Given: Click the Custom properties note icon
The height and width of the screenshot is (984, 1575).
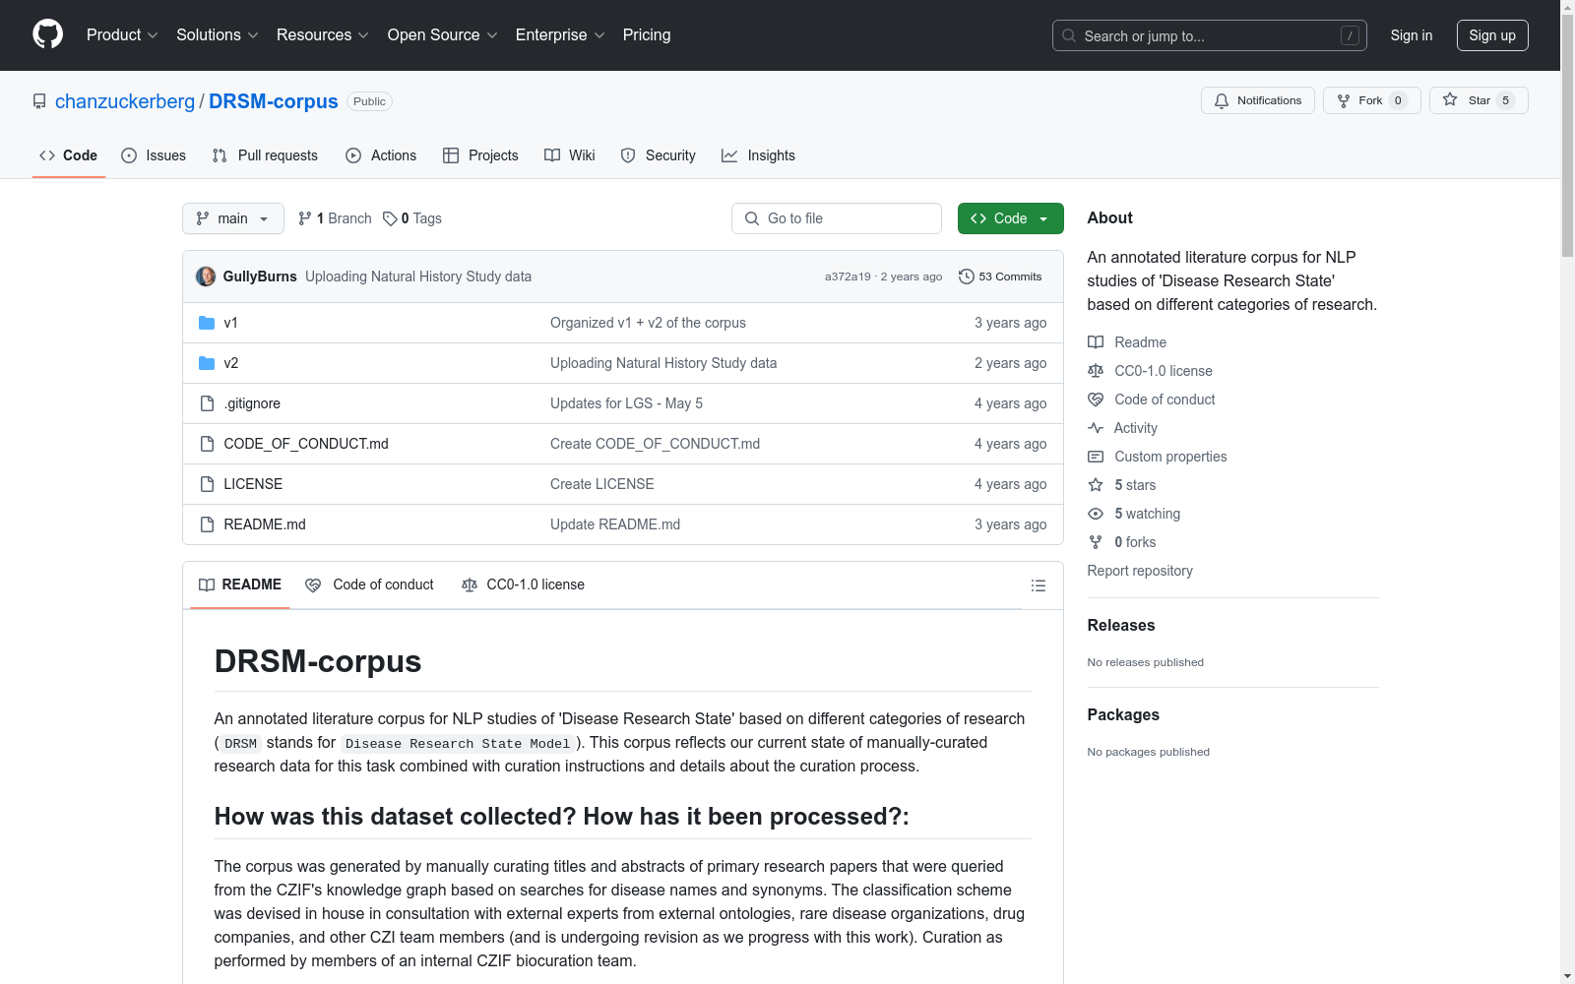Looking at the screenshot, I should (x=1096, y=457).
